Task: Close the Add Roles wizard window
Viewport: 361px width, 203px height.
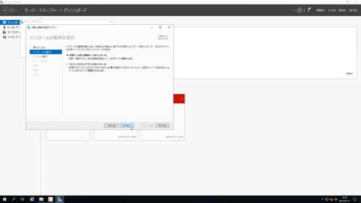Action: 169,27
